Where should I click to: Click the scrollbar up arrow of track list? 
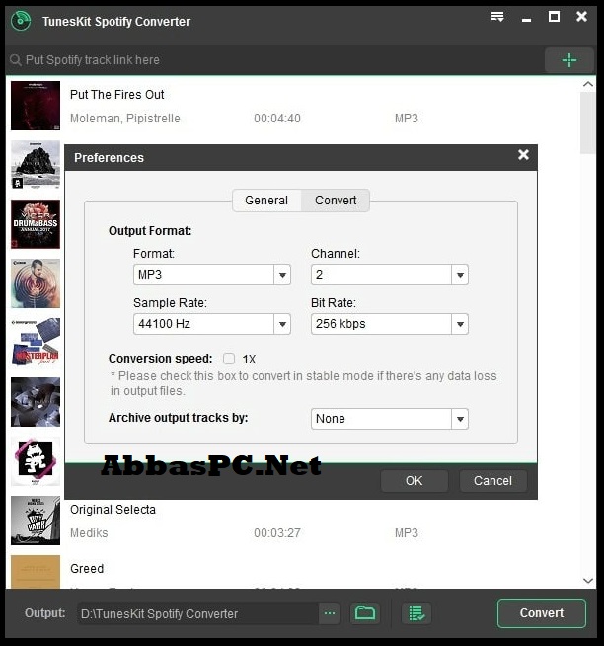[588, 85]
